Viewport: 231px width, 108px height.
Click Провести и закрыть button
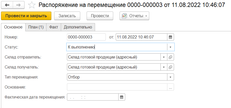pos(26,16)
